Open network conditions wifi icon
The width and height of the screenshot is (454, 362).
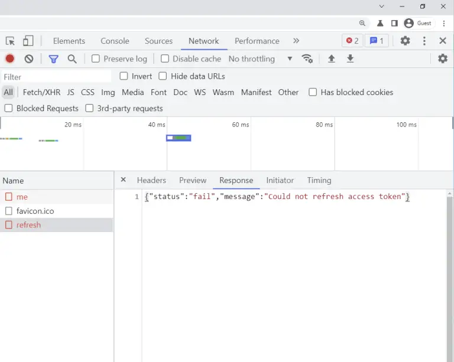pyautogui.click(x=307, y=58)
